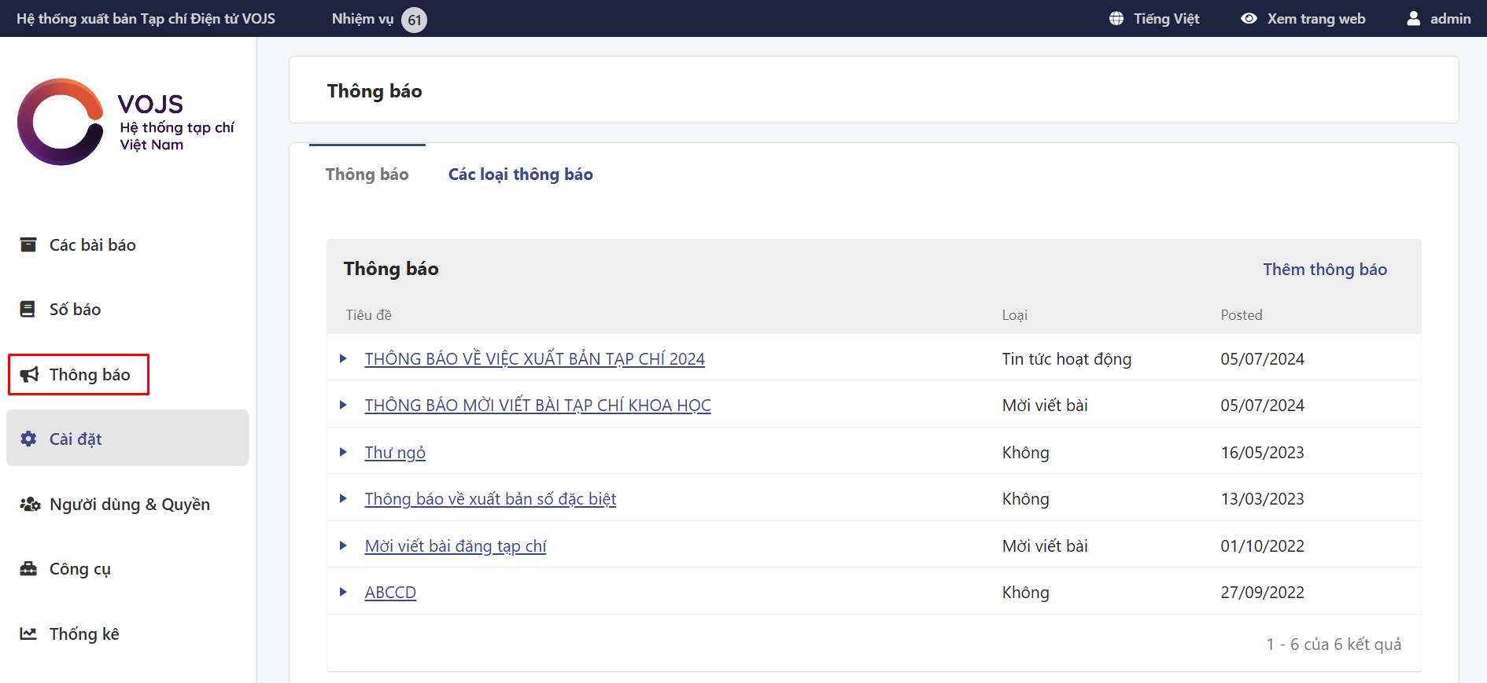Click the globe icon next to Tiếng Việt
1487x683 pixels.
1116,18
